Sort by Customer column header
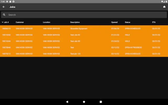168x105 pixels. tap(20, 22)
